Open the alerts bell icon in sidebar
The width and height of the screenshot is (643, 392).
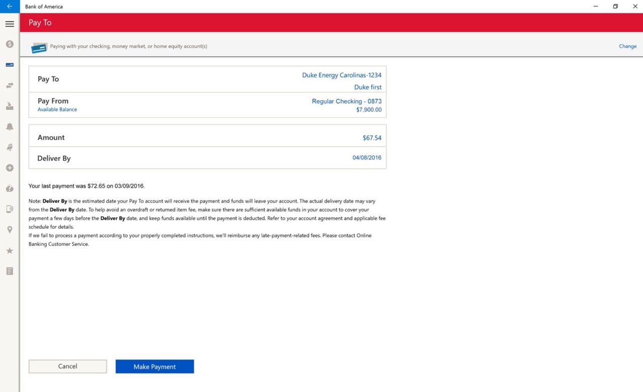(x=10, y=126)
